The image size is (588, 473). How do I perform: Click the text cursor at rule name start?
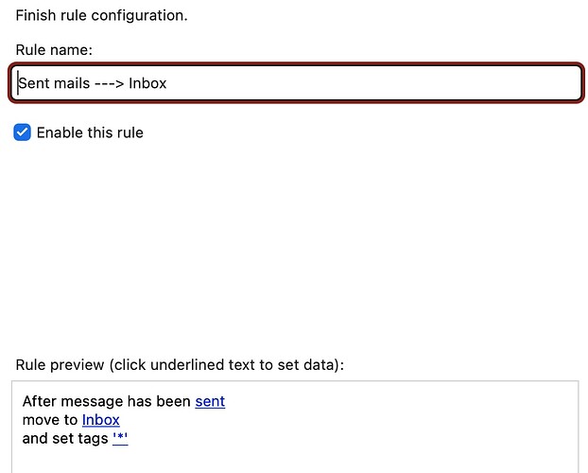click(x=18, y=83)
